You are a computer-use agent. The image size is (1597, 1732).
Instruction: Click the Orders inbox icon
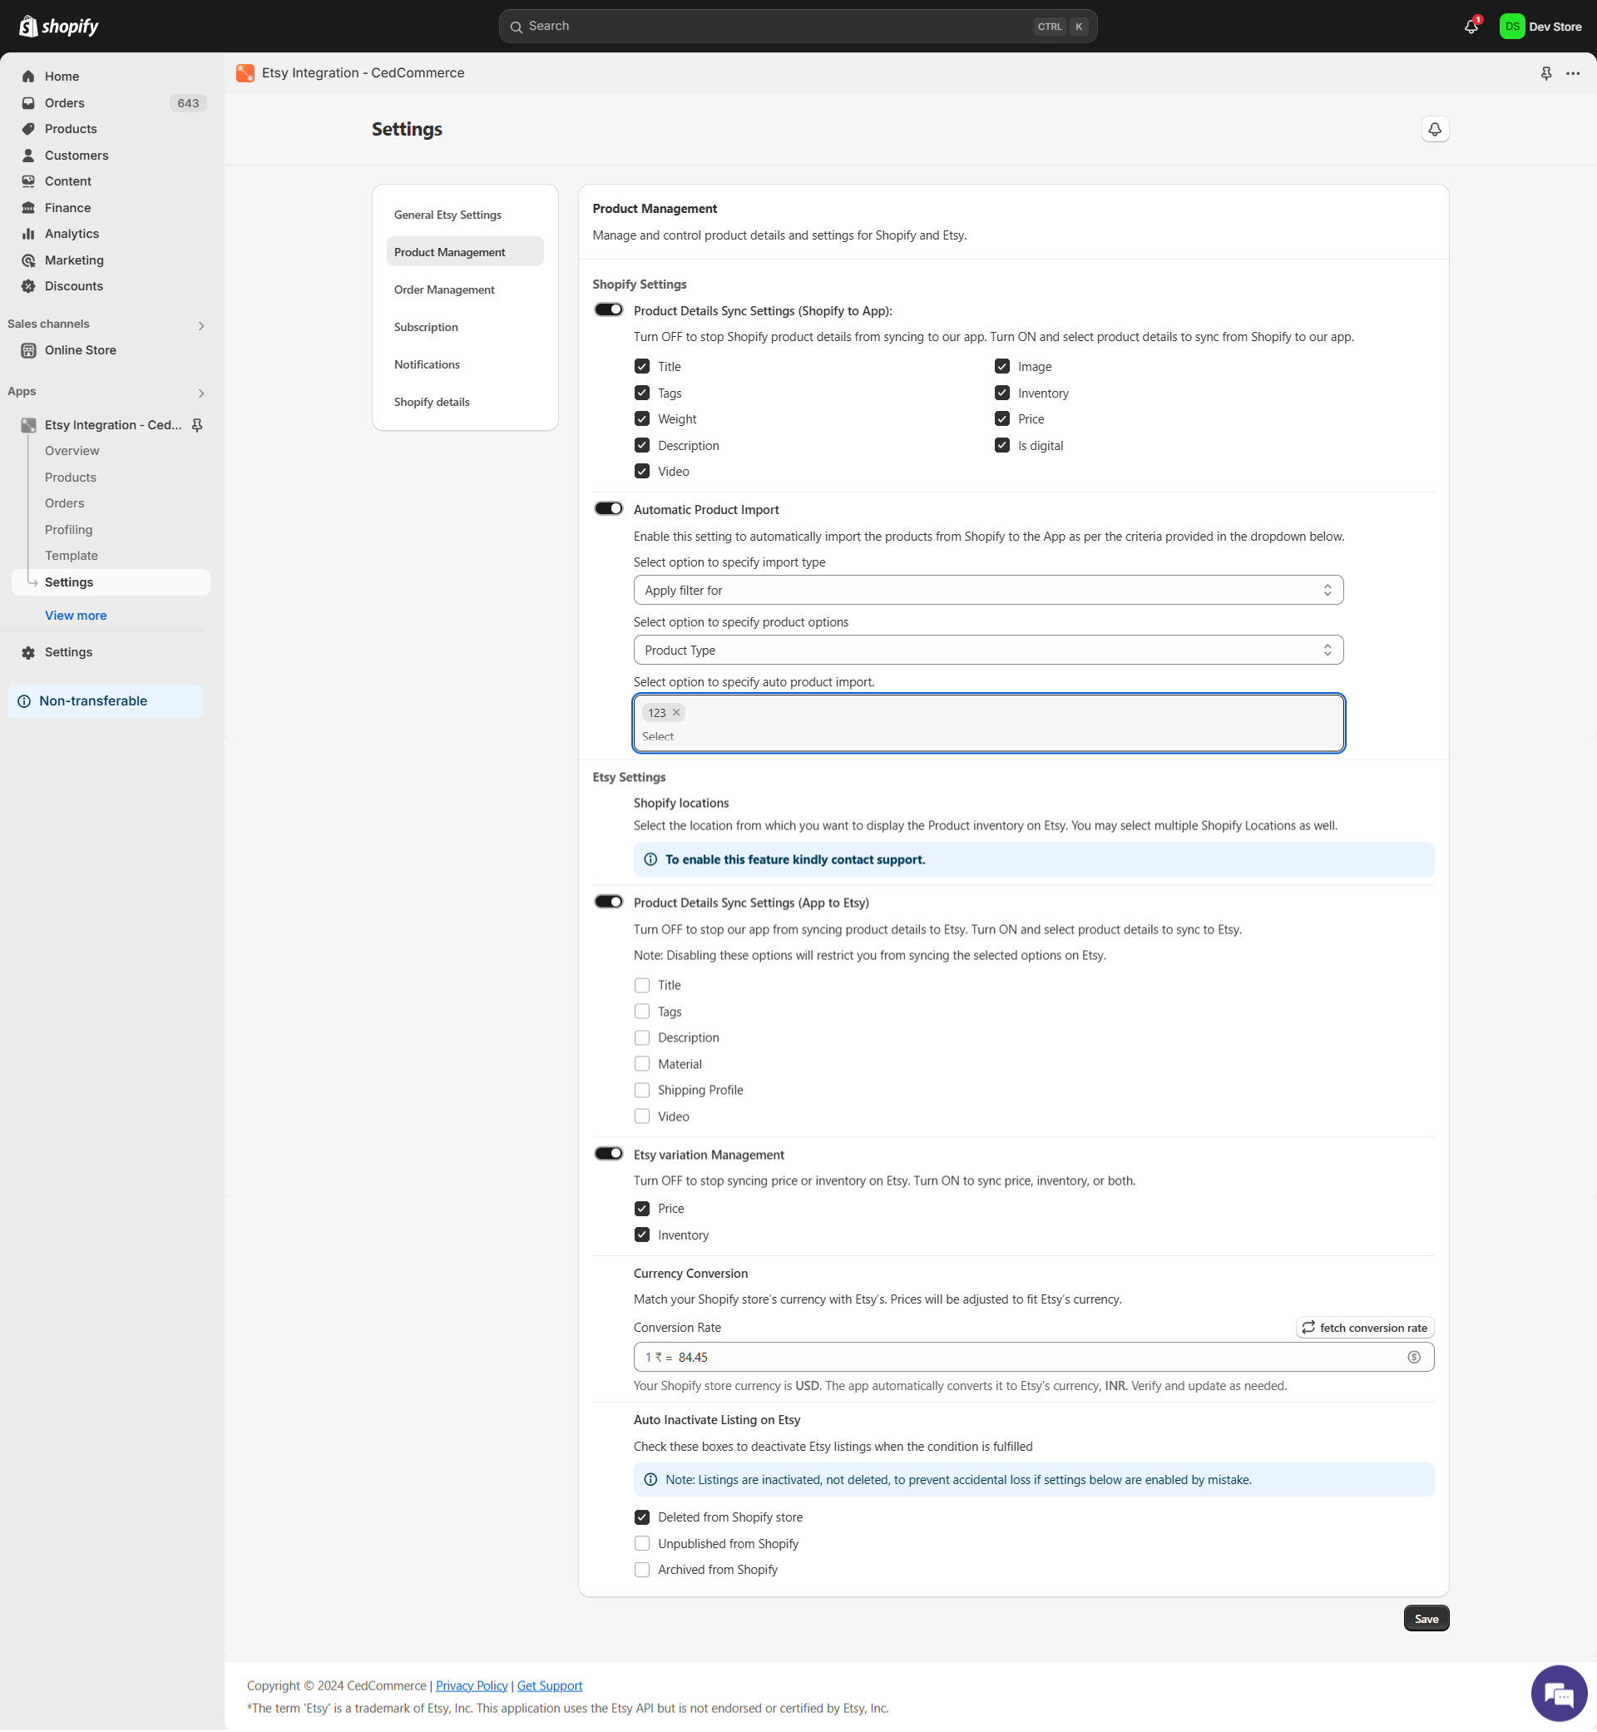point(28,103)
